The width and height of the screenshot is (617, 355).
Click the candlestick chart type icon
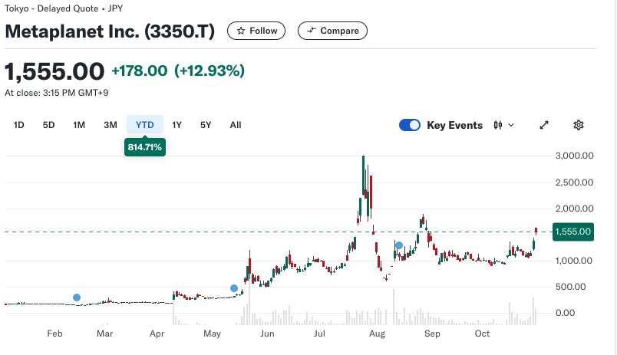tap(498, 125)
